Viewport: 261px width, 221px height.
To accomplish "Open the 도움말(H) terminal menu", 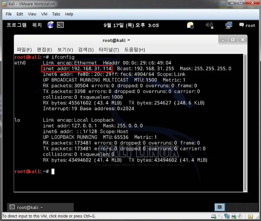I will click(x=134, y=49).
